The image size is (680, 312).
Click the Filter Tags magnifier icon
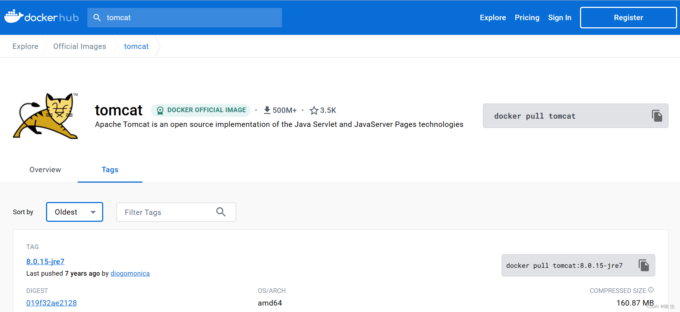221,212
